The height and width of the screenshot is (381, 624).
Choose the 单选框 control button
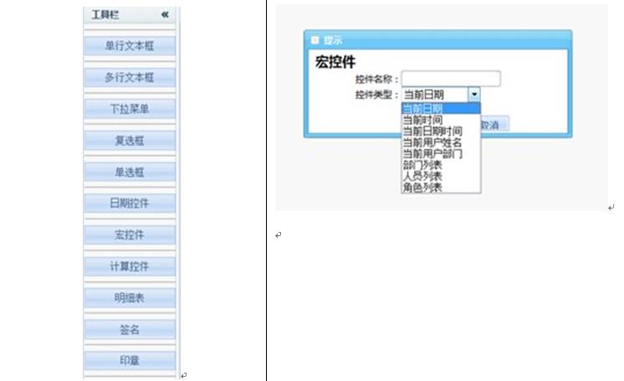[x=130, y=172]
